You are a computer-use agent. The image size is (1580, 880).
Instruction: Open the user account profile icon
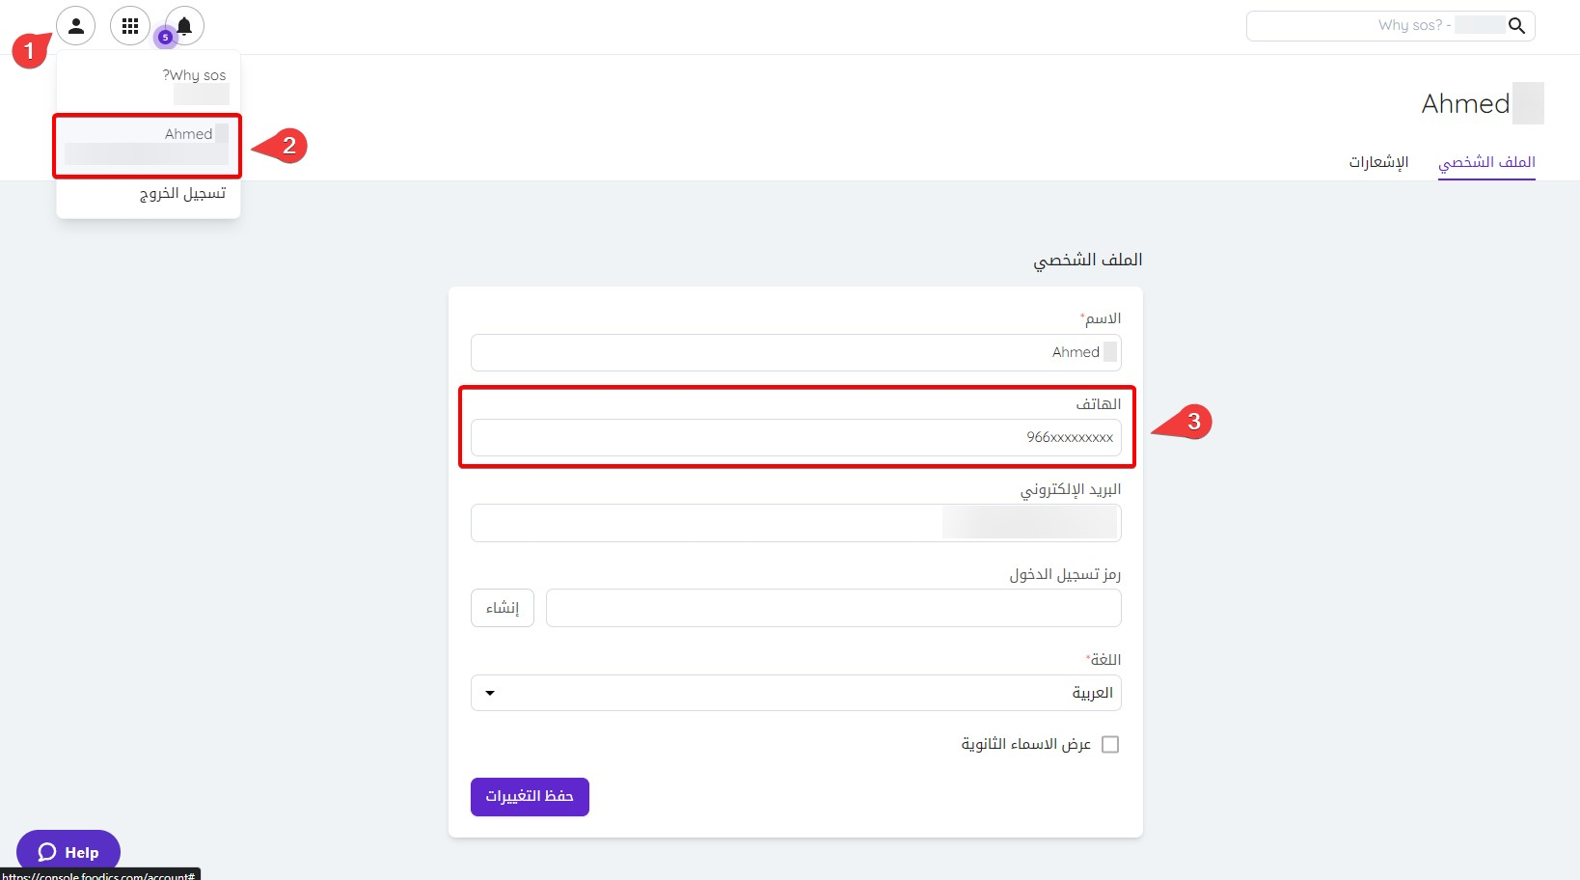[75, 26]
